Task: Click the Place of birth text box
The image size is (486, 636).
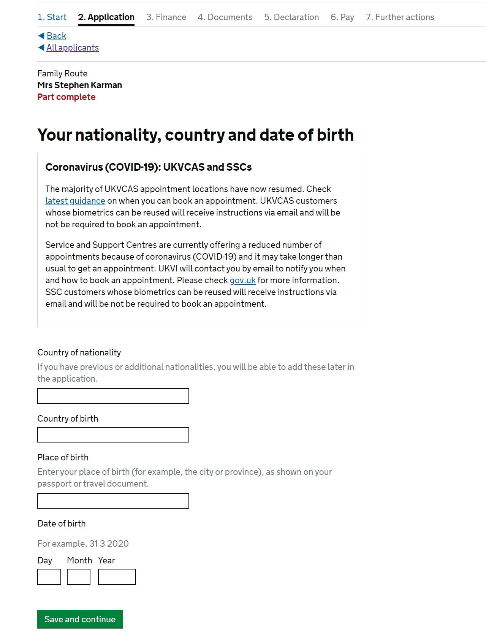Action: point(113,501)
